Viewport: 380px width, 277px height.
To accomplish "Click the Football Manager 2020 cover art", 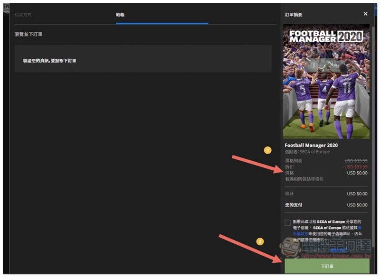I will 326,81.
